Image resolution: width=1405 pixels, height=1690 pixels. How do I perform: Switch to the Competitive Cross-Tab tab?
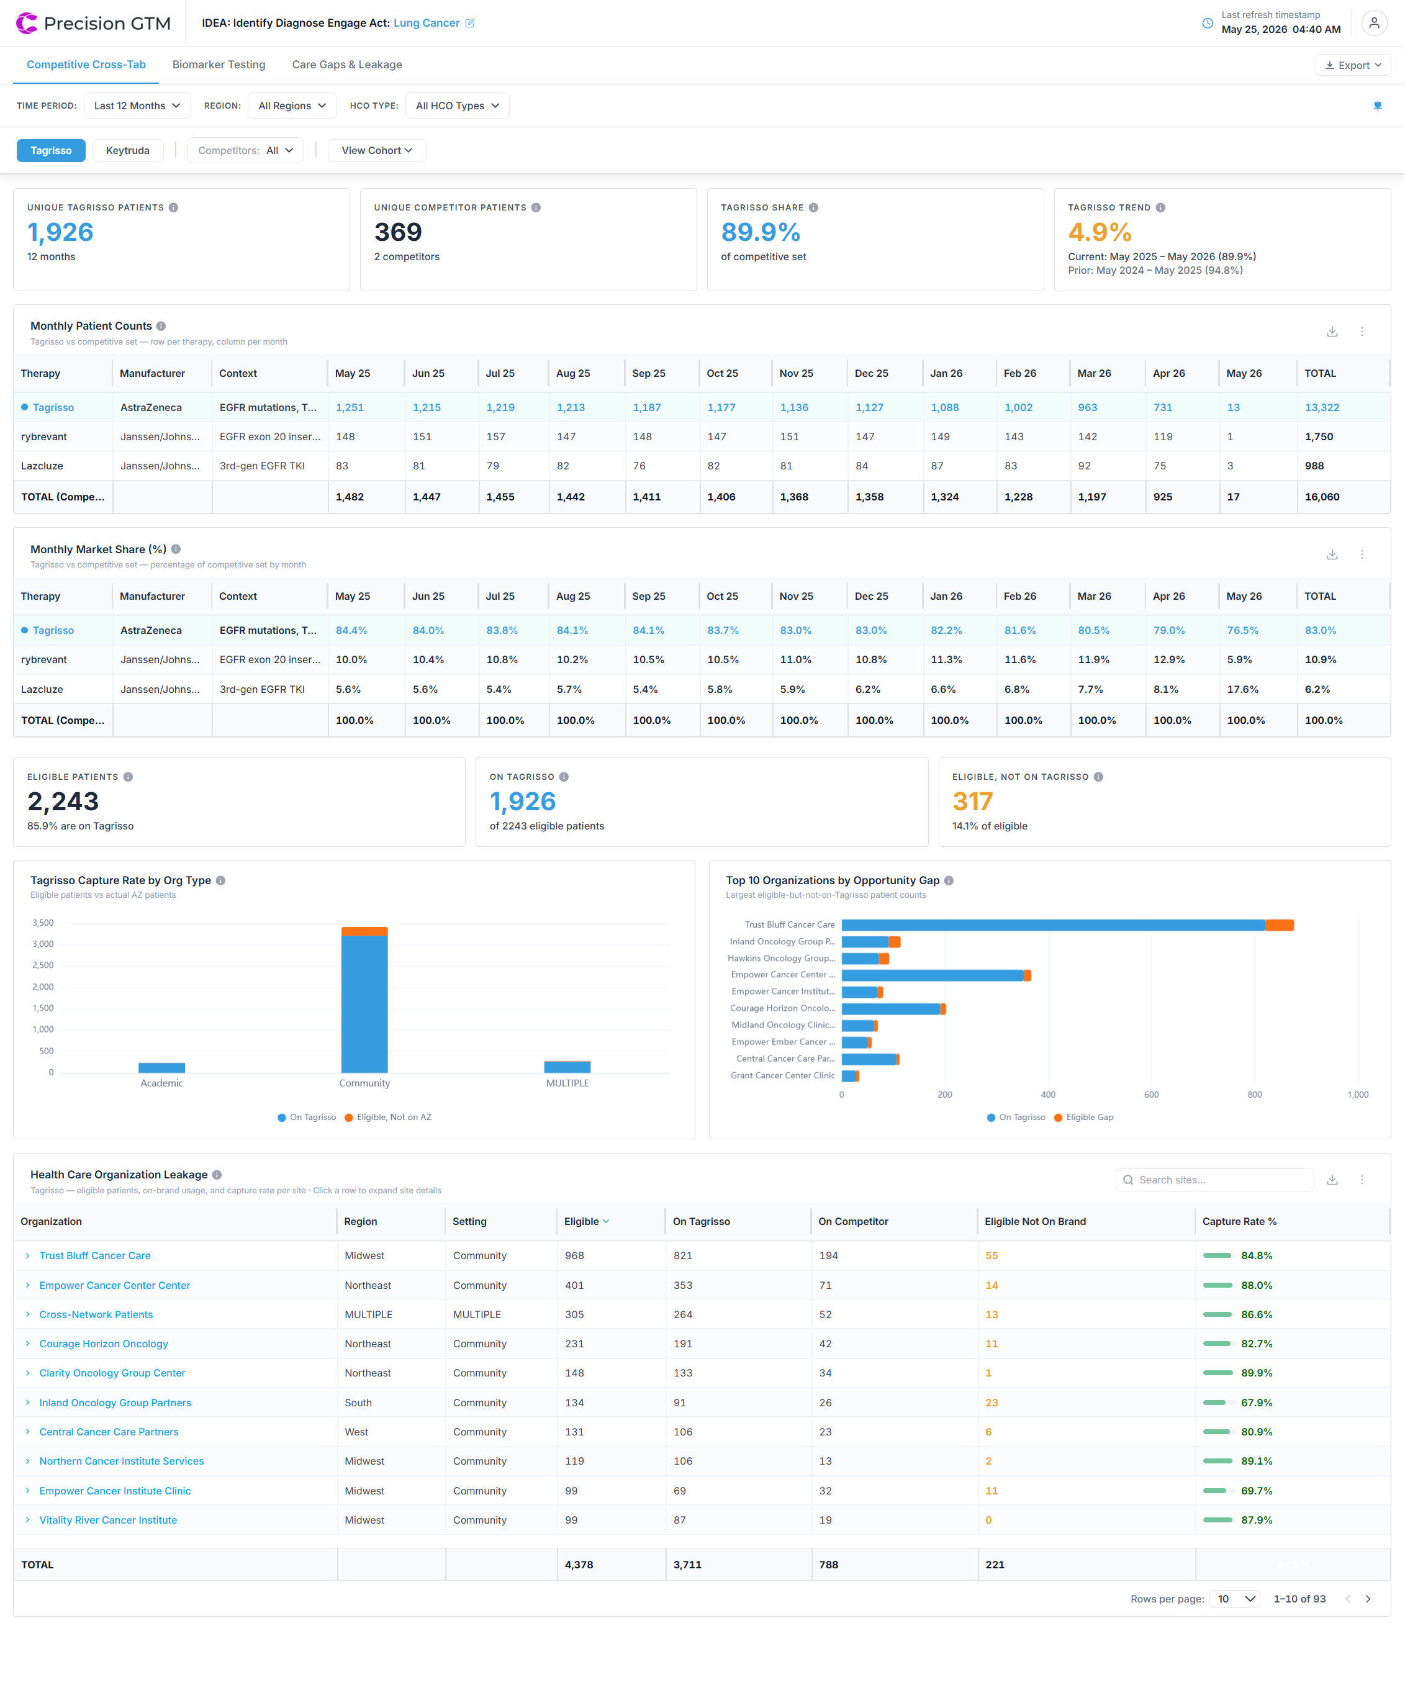86,65
